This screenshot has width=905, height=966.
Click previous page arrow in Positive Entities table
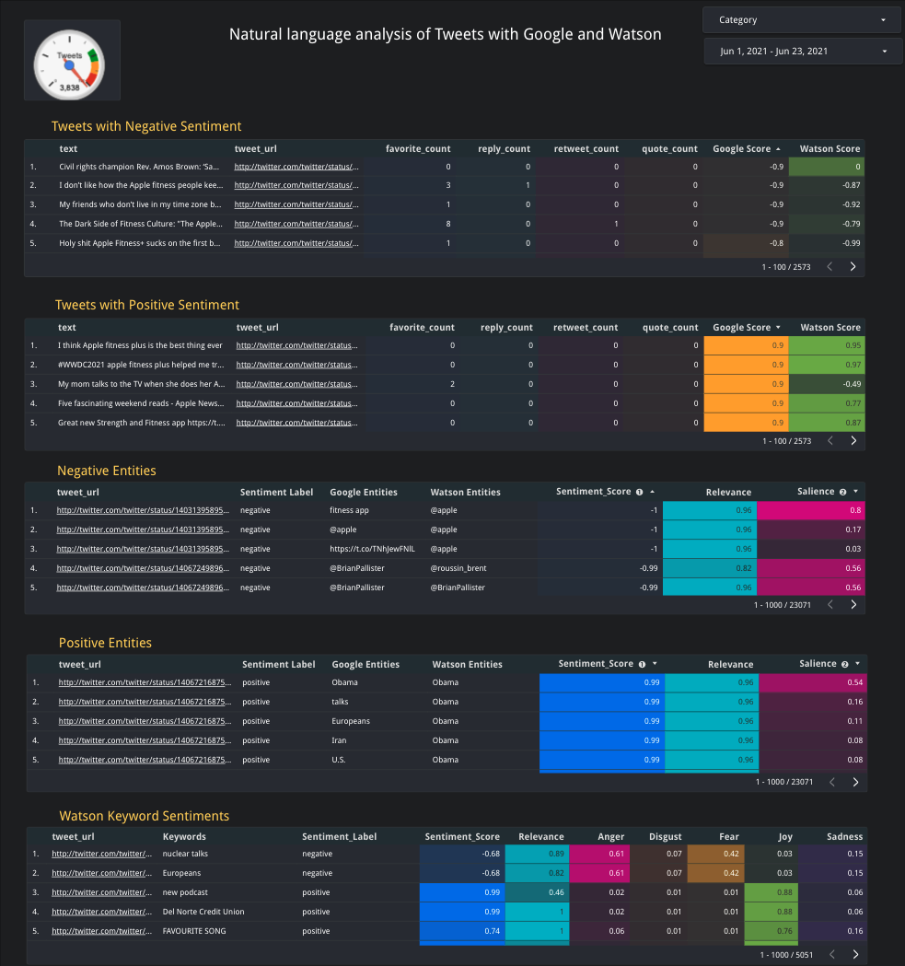832,782
